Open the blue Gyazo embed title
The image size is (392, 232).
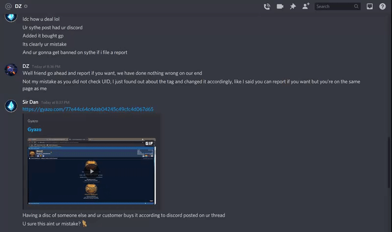[34, 129]
